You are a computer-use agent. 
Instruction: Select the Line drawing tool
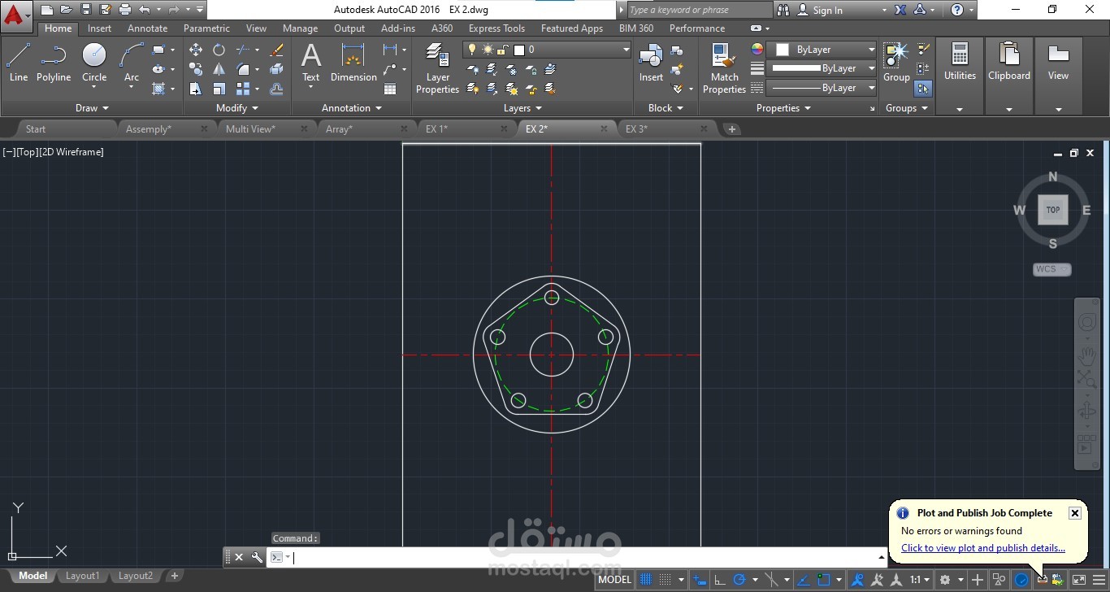coord(18,63)
